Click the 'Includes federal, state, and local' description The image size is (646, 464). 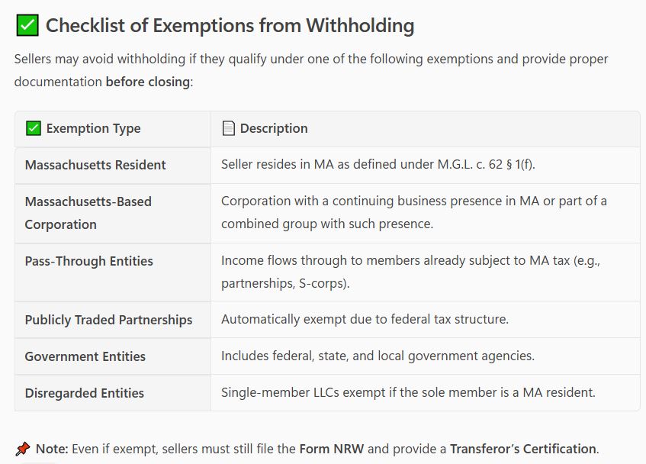click(x=378, y=356)
